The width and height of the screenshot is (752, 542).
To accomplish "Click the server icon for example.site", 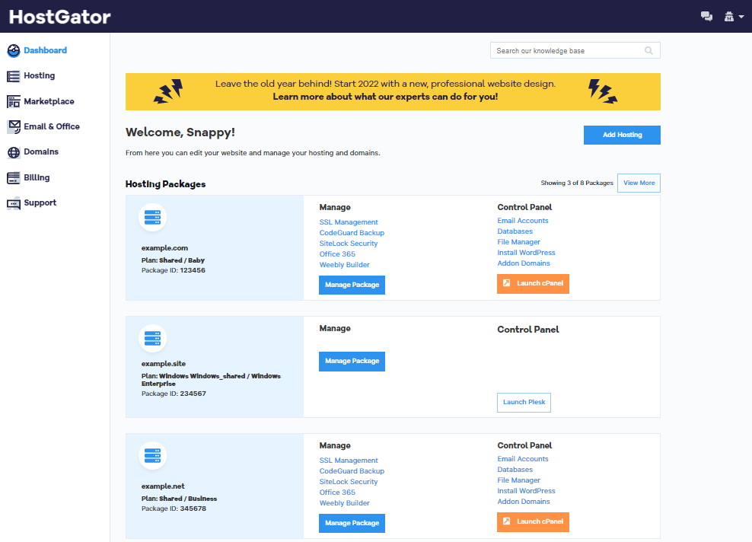I will (x=152, y=338).
